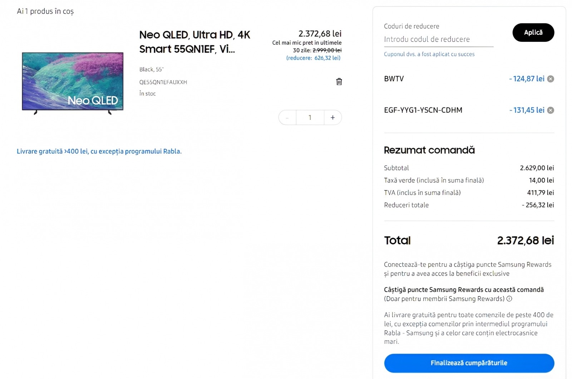Focus the discount code input field
572x379 pixels.
click(x=438, y=39)
